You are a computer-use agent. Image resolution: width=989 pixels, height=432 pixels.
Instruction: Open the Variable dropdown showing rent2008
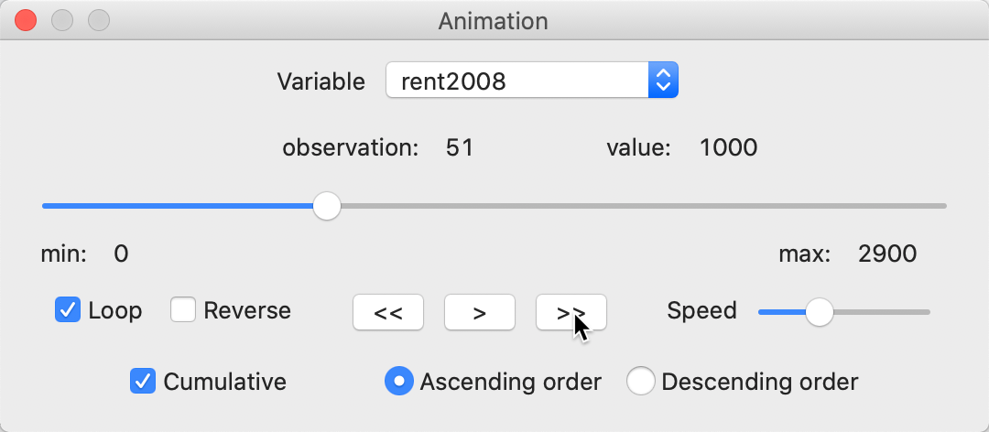pos(517,81)
